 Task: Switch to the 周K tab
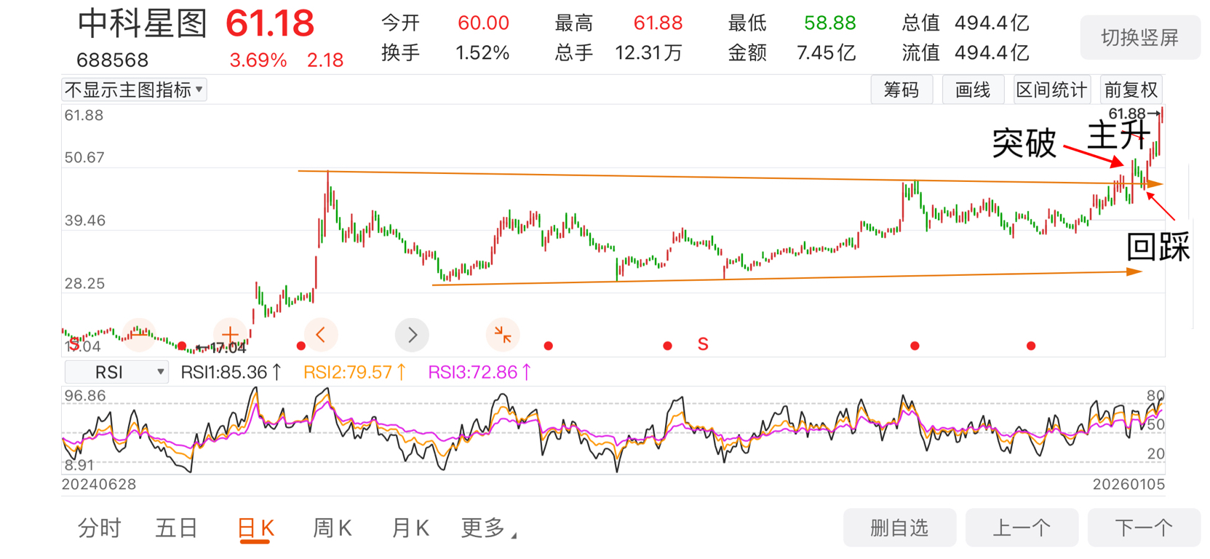(x=332, y=528)
